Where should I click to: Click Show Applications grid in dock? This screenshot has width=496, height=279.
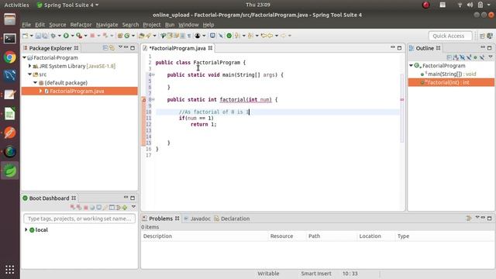[10, 269]
